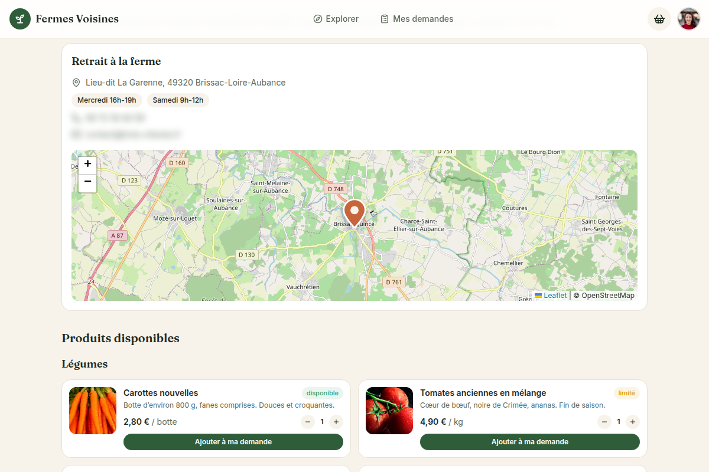The width and height of the screenshot is (709, 472).
Task: Select the Mercredi 16h-19h pickup slot
Action: coord(107,100)
